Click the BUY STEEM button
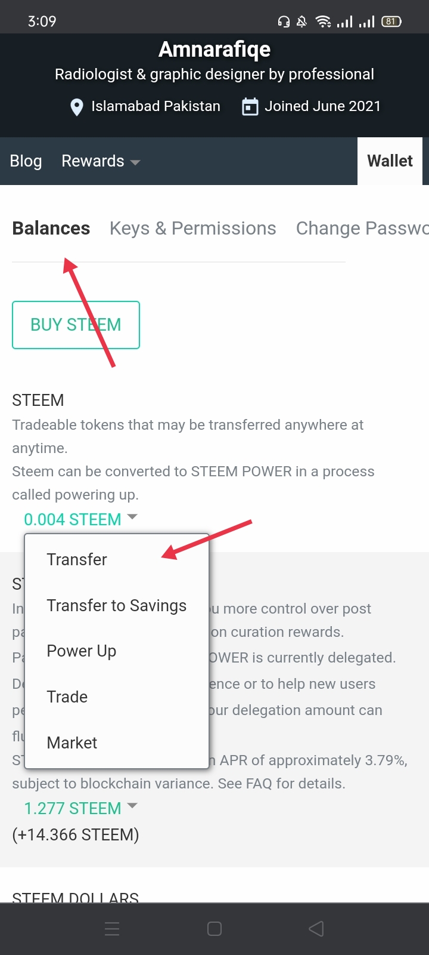Screen dimensions: 429x955 pos(76,325)
